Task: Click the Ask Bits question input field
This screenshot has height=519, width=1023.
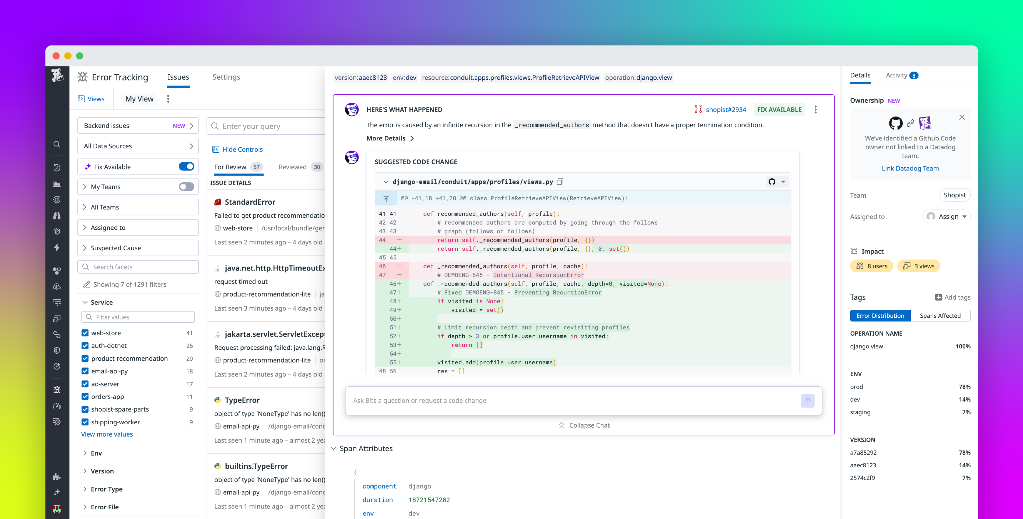Action: [x=556, y=400]
